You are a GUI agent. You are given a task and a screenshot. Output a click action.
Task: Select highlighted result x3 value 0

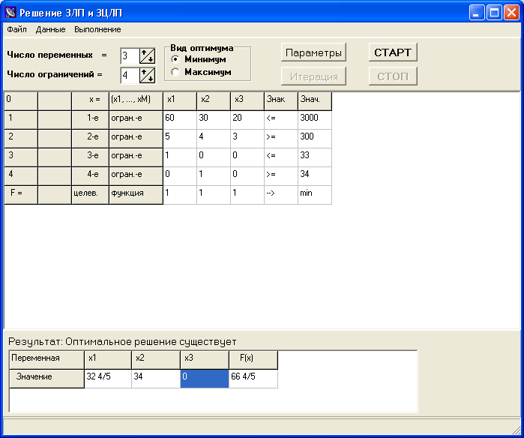coord(205,379)
